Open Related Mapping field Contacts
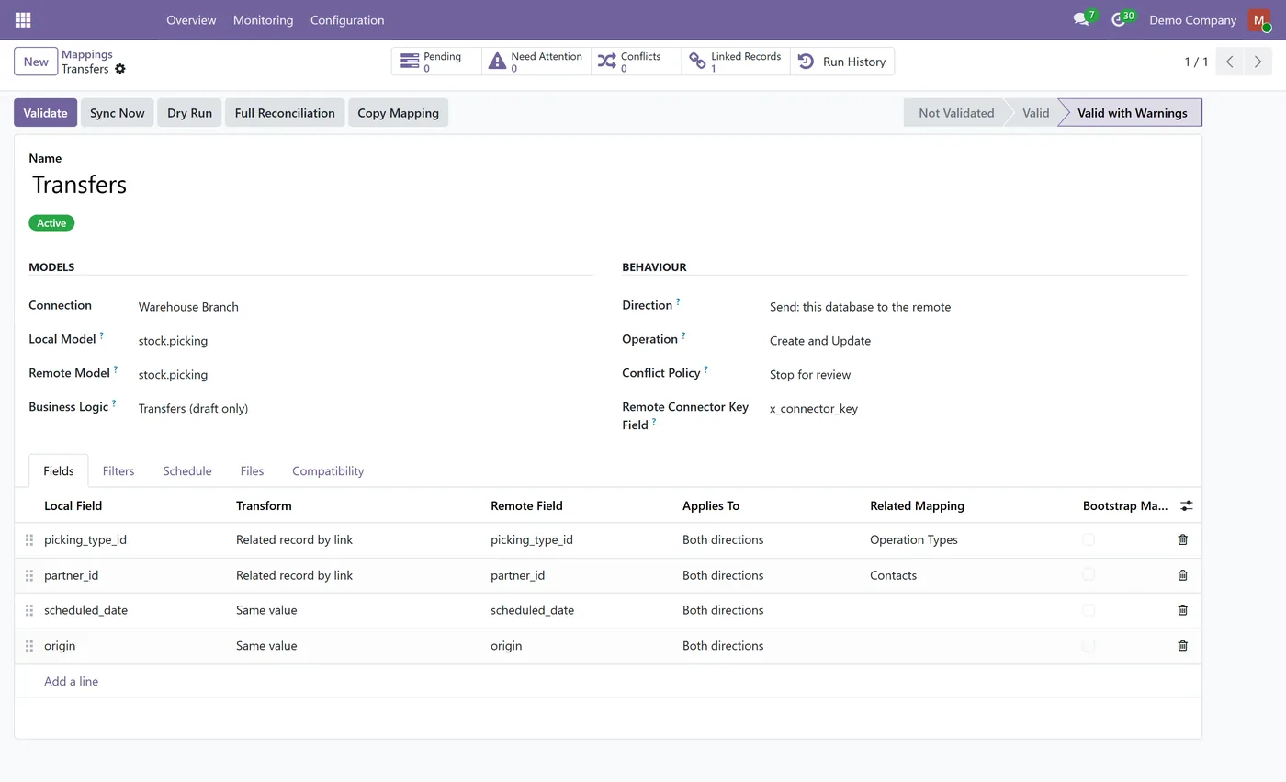 [969, 575]
